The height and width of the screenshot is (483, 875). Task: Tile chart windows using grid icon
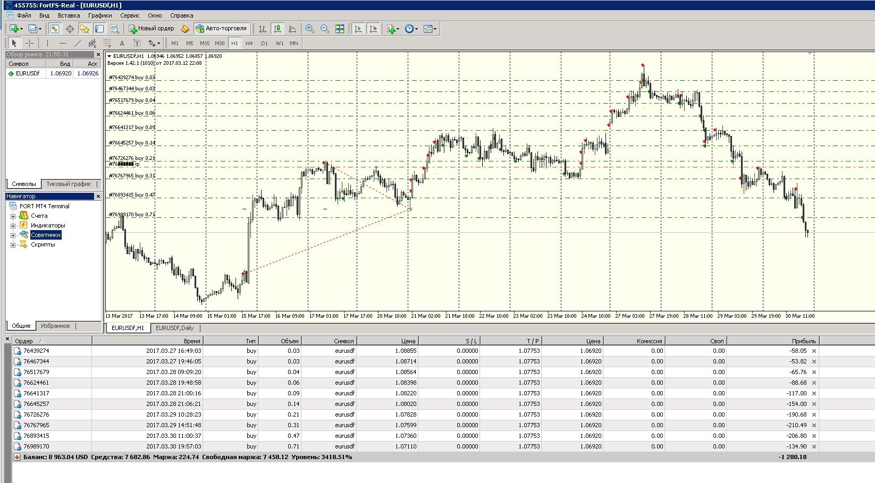[x=340, y=29]
